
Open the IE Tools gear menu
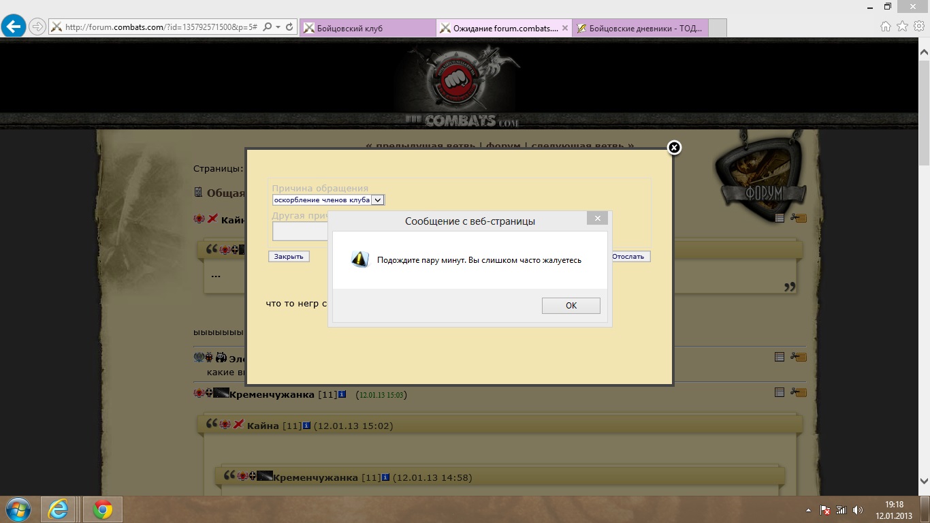[x=918, y=27]
